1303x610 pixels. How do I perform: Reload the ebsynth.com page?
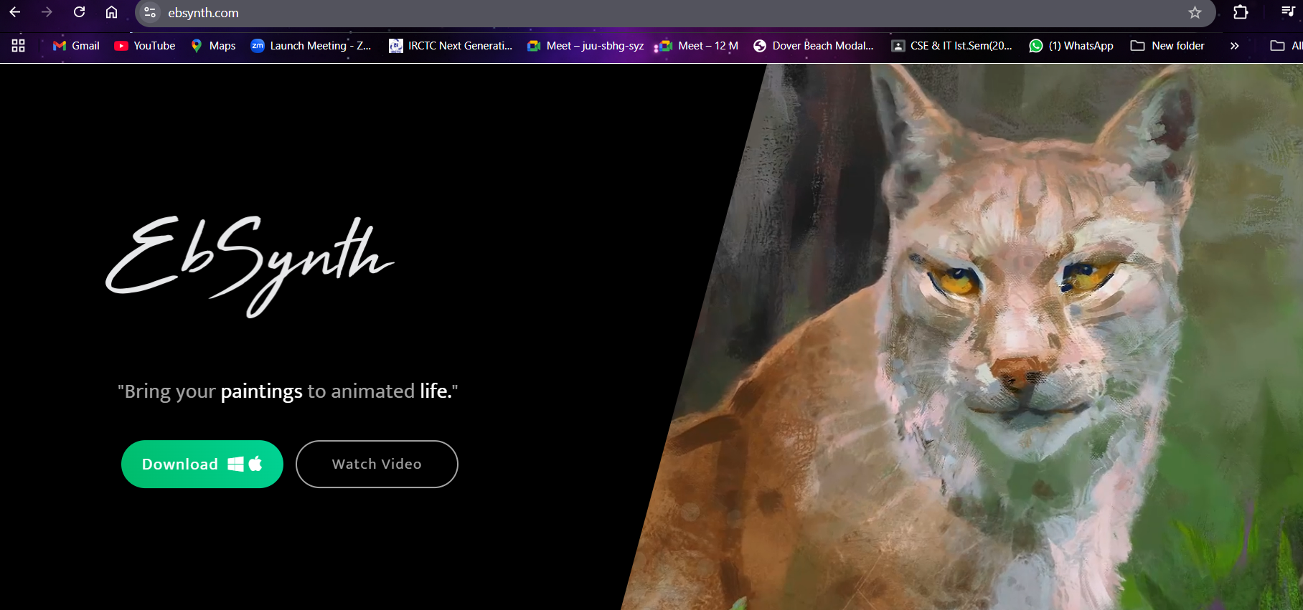pyautogui.click(x=80, y=12)
